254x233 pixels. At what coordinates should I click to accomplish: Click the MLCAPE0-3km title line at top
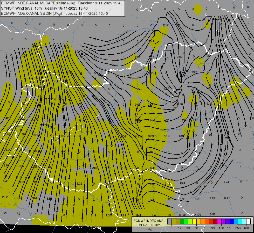62,3
